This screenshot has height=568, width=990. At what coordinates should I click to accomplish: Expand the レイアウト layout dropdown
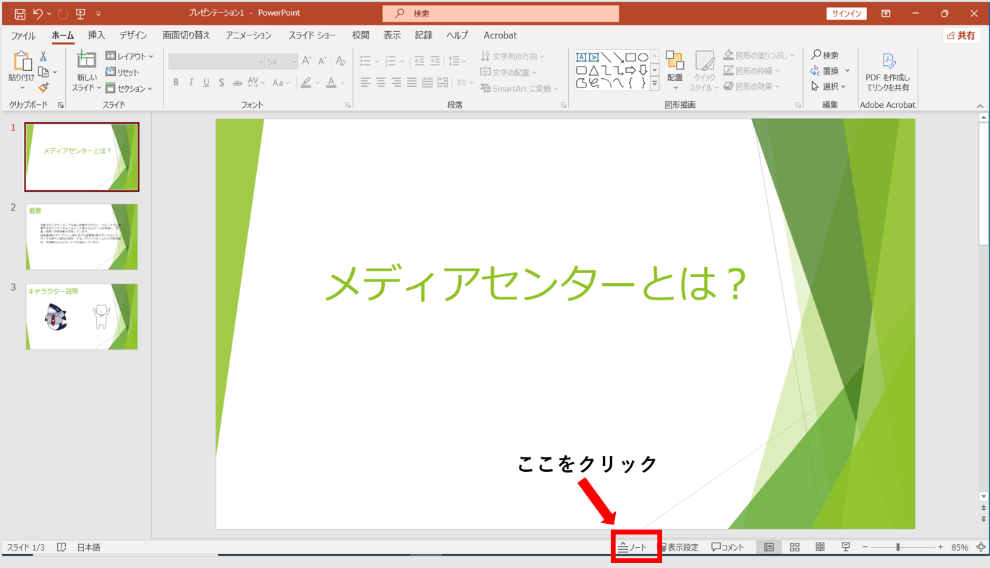[130, 56]
